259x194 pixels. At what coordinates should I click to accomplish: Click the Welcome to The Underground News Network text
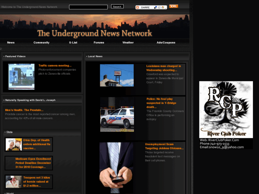[29, 7]
